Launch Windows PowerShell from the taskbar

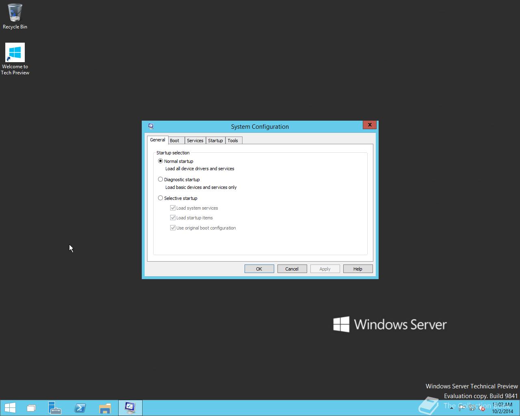pyautogui.click(x=80, y=408)
